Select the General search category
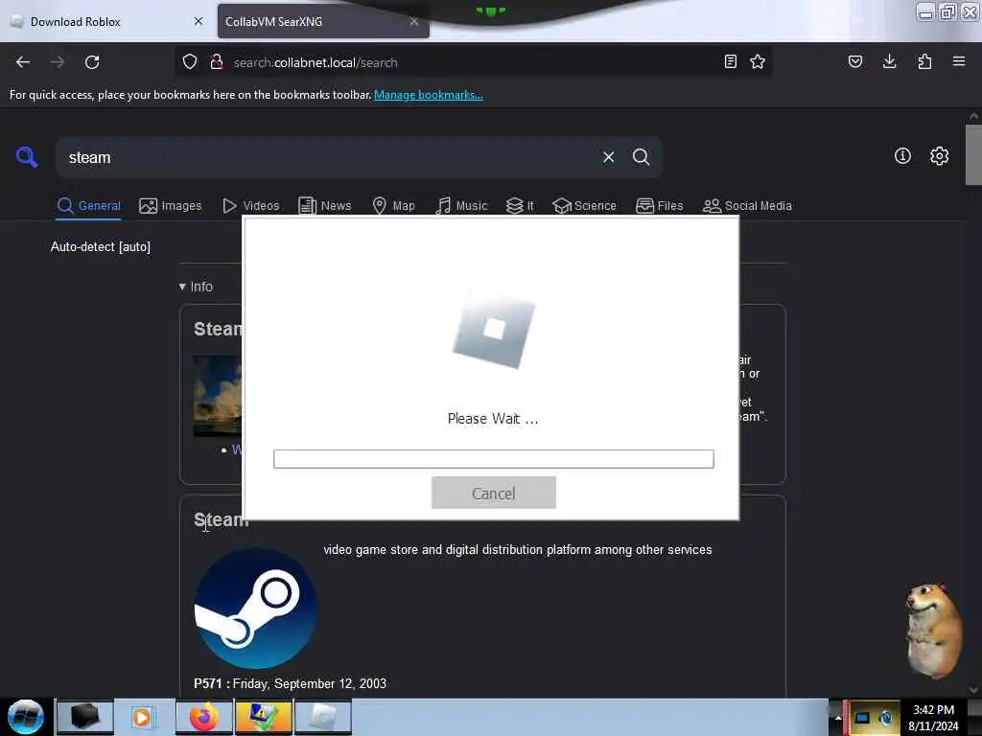Screen dimensions: 982x736 pos(89,206)
